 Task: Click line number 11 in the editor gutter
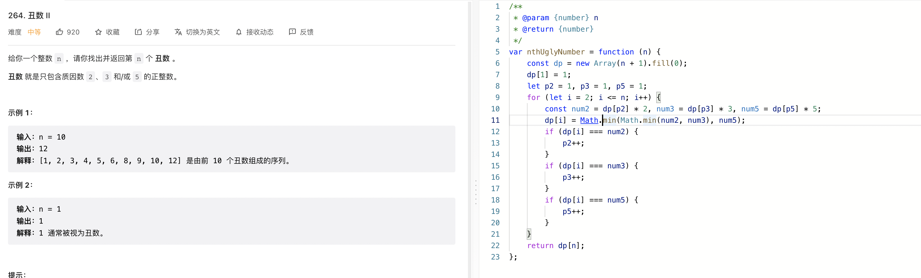(495, 120)
